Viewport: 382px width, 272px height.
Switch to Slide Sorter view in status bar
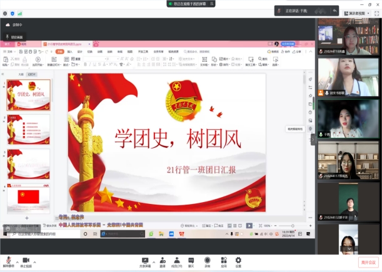click(x=235, y=226)
